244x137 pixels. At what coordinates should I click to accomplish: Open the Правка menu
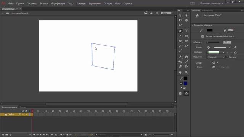click(x=20, y=3)
